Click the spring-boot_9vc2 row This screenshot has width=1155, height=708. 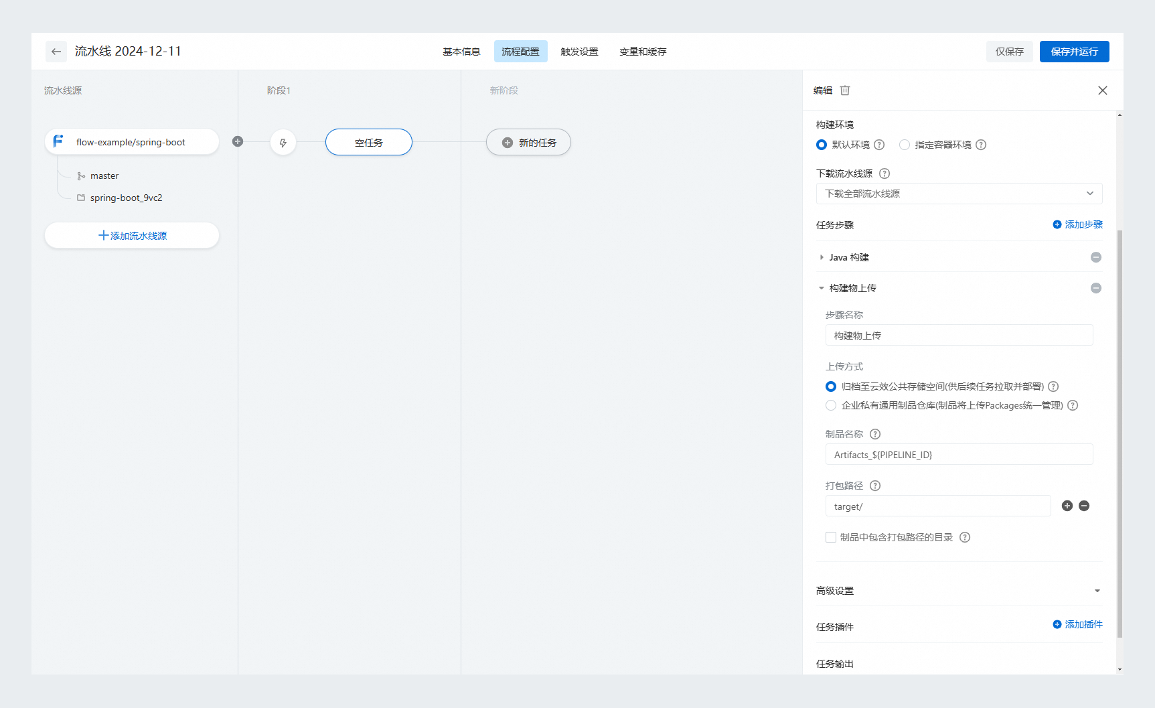click(x=120, y=198)
